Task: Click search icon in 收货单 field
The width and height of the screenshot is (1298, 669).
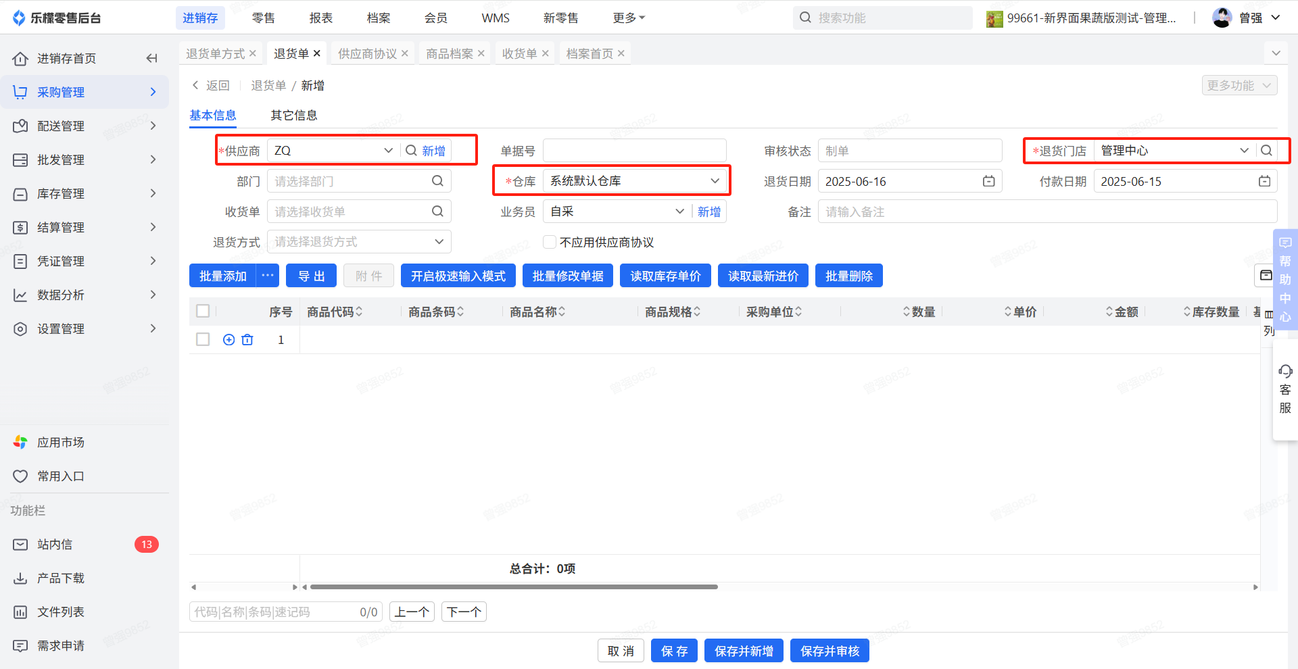Action: (437, 212)
